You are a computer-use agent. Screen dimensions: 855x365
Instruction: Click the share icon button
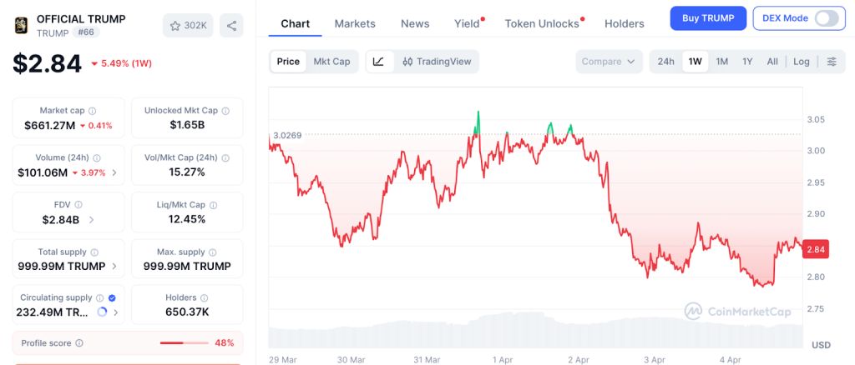231,26
